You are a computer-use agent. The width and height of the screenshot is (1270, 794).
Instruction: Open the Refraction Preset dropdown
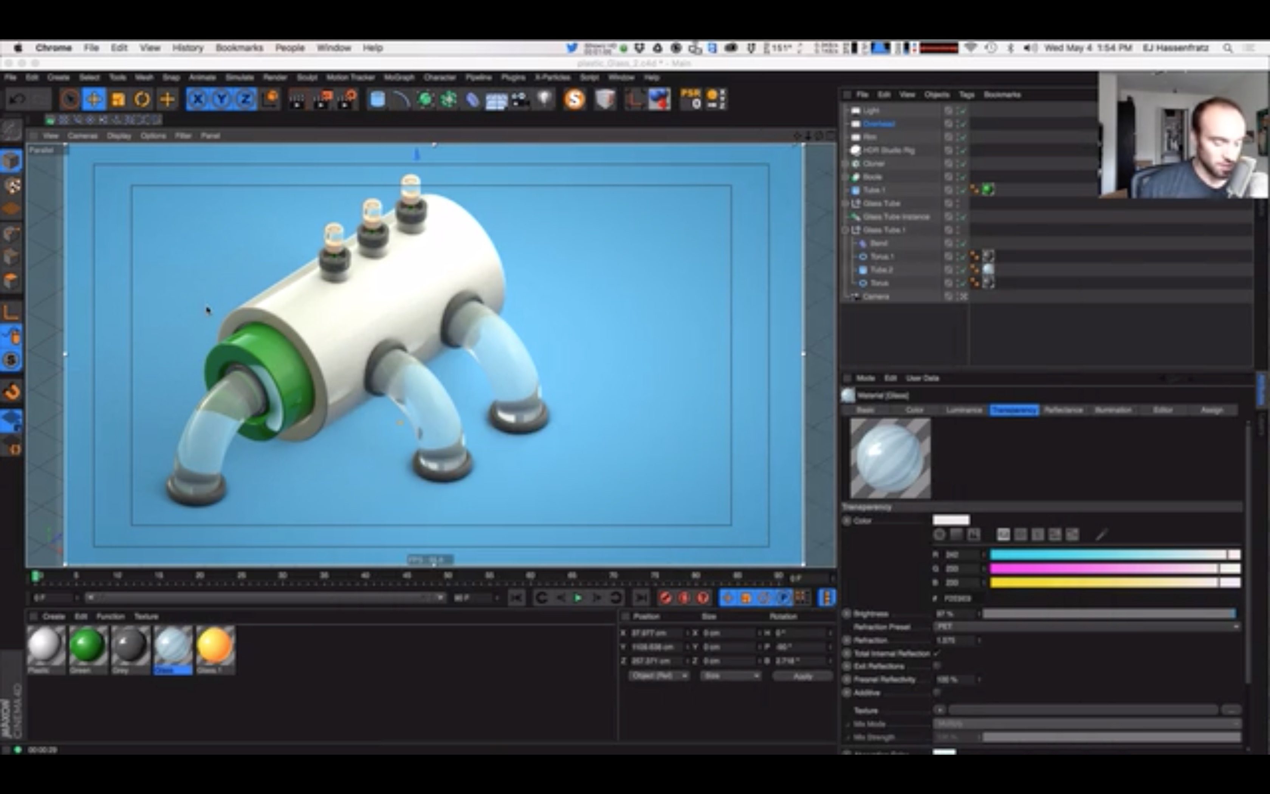(1087, 627)
